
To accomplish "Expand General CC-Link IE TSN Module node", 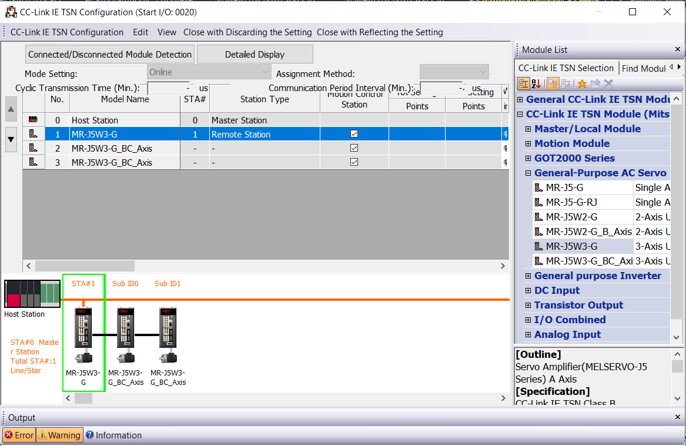I will point(520,99).
